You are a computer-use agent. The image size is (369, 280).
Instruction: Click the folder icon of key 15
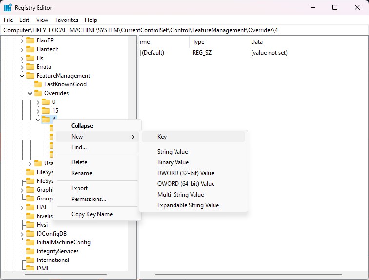tap(46, 111)
